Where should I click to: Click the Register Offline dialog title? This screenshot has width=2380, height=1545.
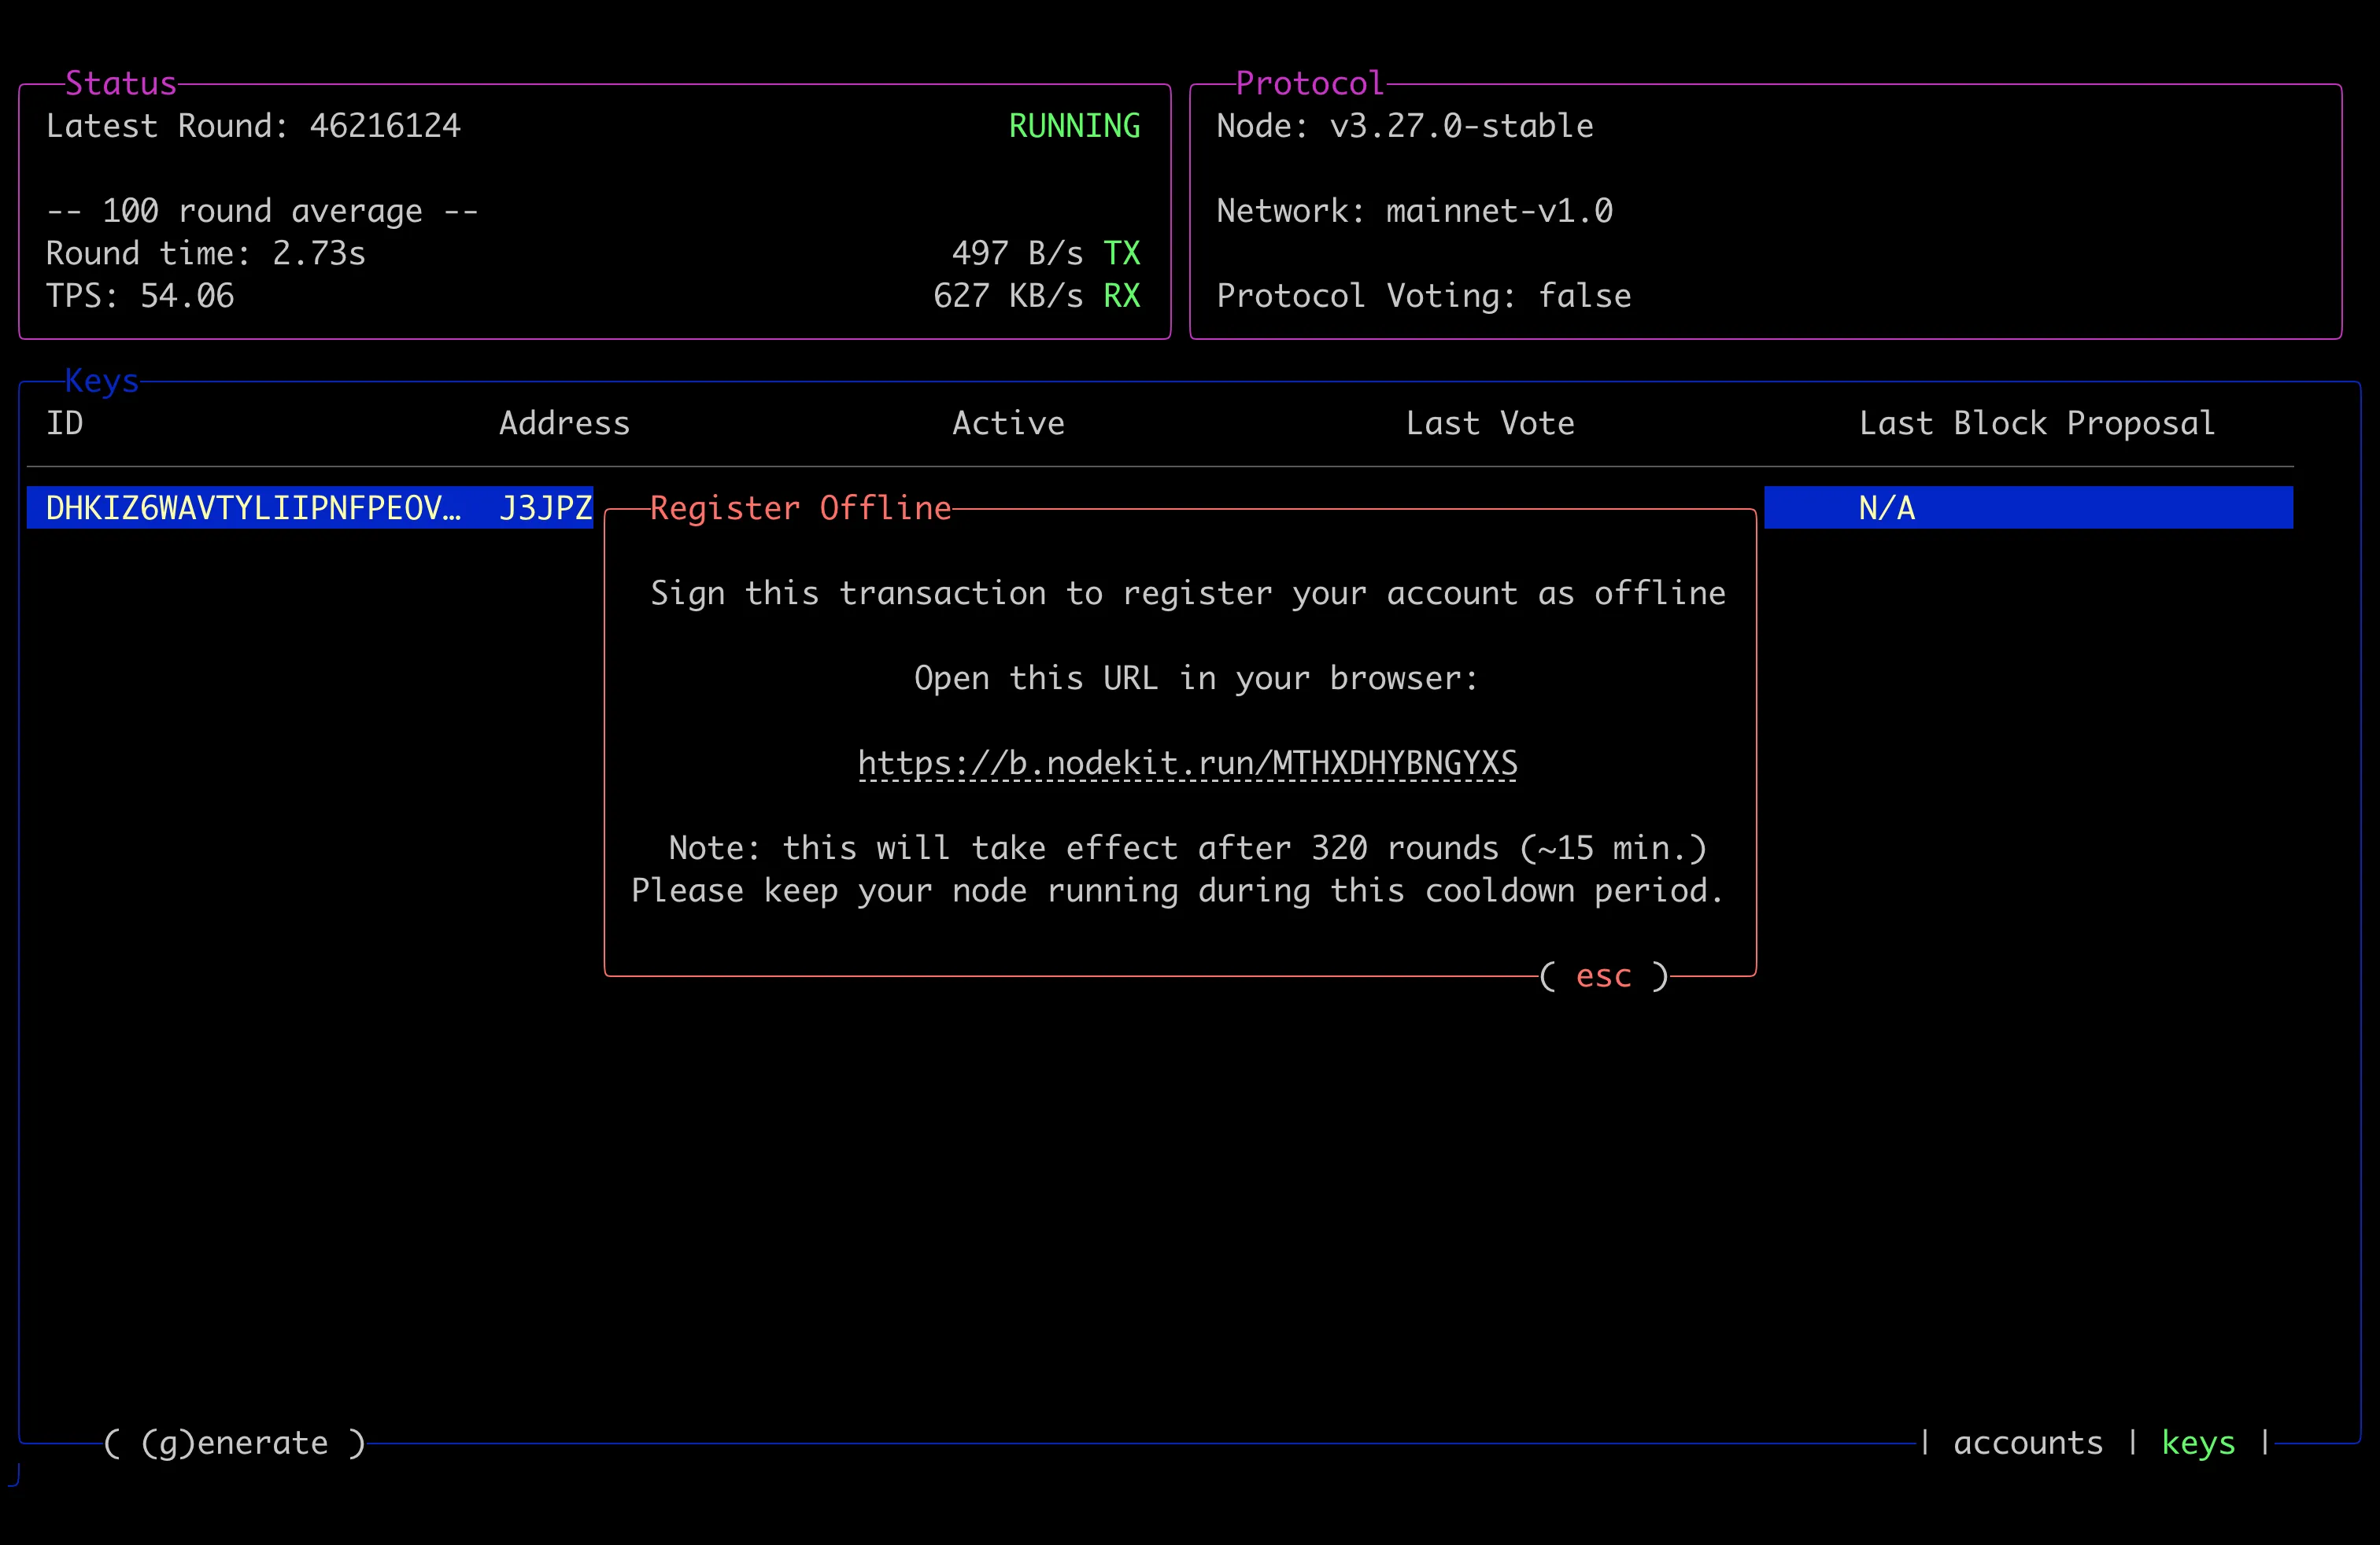pyautogui.click(x=799, y=507)
